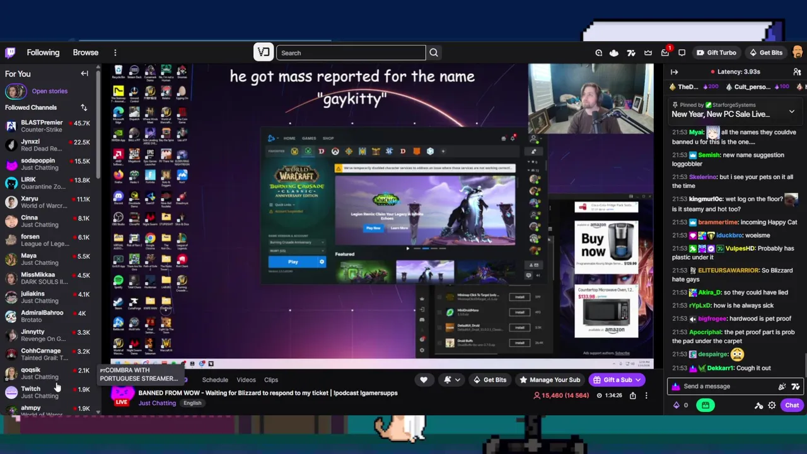The width and height of the screenshot is (807, 454).
Task: Open the moderator sword tools icon
Action: point(760,405)
